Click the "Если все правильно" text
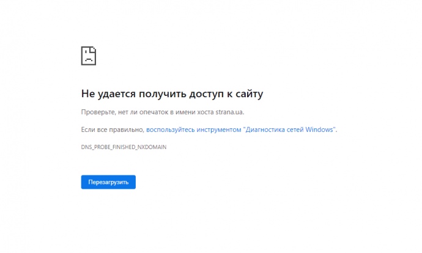The width and height of the screenshot is (422, 253). 112,130
